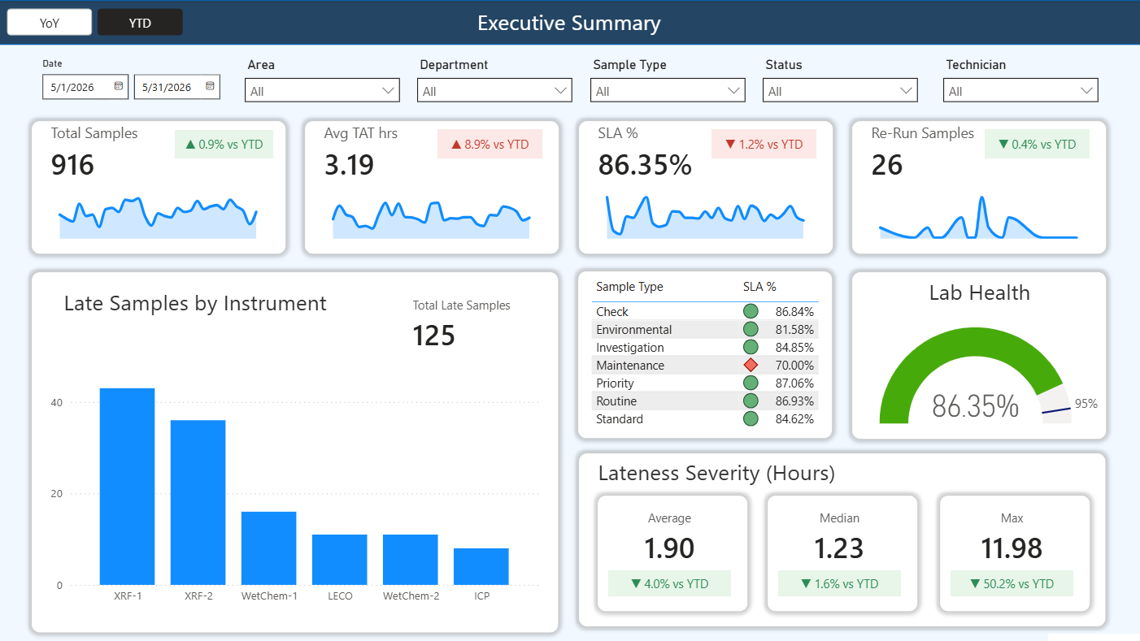
Task: Click the Average lateness value 1.90
Action: (x=669, y=548)
